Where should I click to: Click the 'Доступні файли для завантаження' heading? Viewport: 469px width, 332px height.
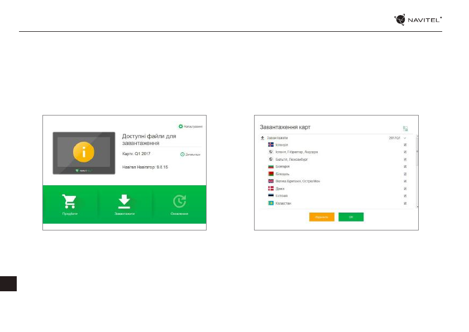pyautogui.click(x=149, y=139)
